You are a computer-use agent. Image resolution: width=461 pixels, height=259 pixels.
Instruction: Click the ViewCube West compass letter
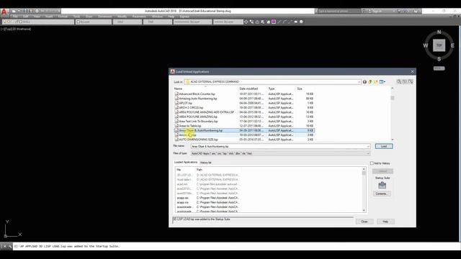click(x=426, y=45)
